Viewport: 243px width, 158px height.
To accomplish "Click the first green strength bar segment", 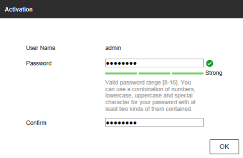I will [x=121, y=74].
